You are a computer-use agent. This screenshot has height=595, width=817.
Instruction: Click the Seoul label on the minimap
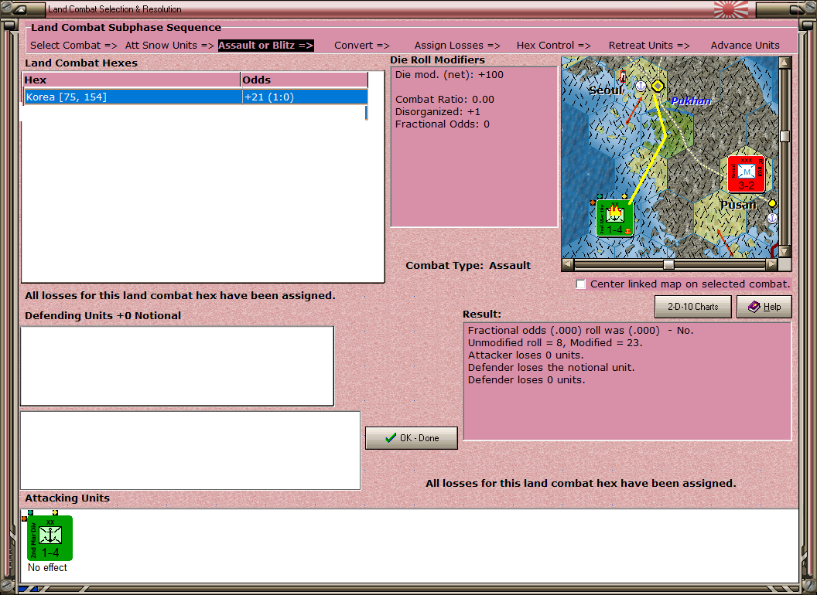pyautogui.click(x=606, y=90)
